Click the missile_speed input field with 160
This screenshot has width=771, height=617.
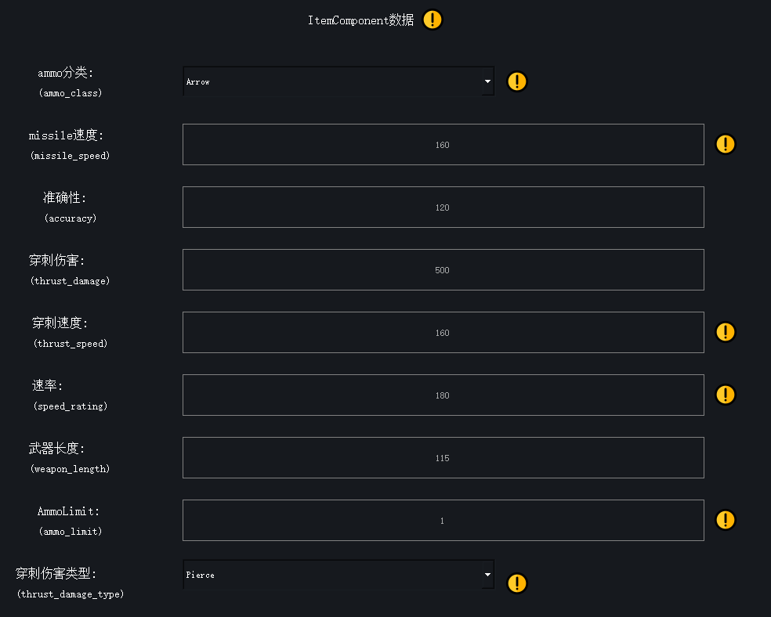tap(443, 144)
